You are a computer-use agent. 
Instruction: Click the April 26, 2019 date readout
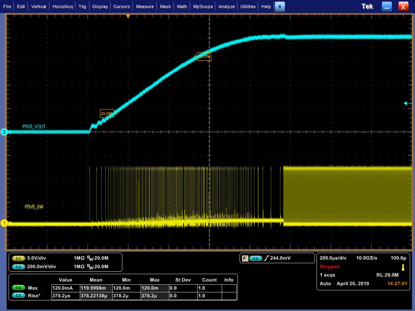point(353,283)
